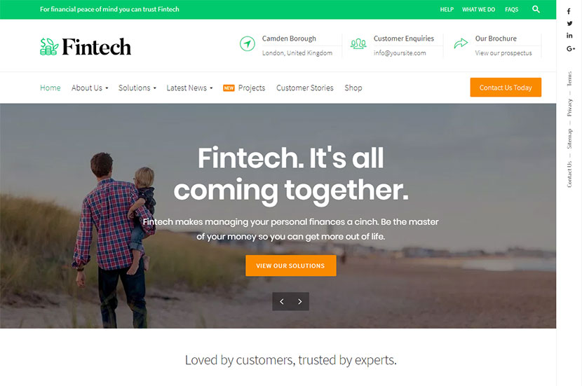This screenshot has width=582, height=386.
Task: Click the Contact Us Today button
Action: 506,88
